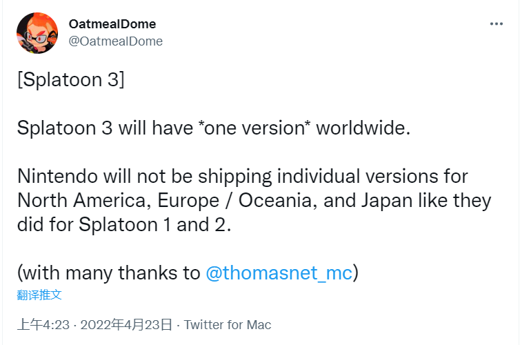Click the @OatmealDome handle
Viewport: 520px width, 345px height.
click(x=115, y=41)
